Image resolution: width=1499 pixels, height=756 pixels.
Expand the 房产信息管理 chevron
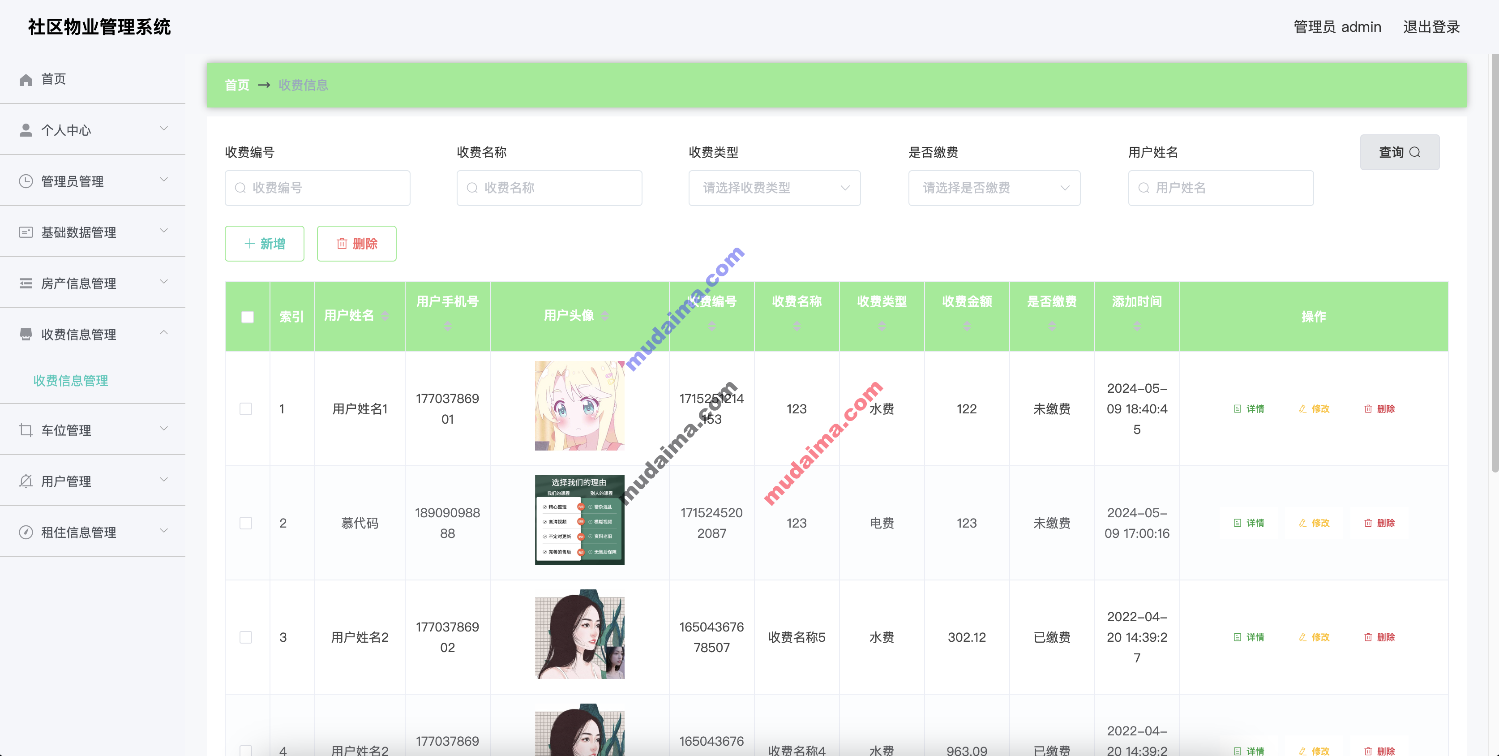tap(164, 281)
